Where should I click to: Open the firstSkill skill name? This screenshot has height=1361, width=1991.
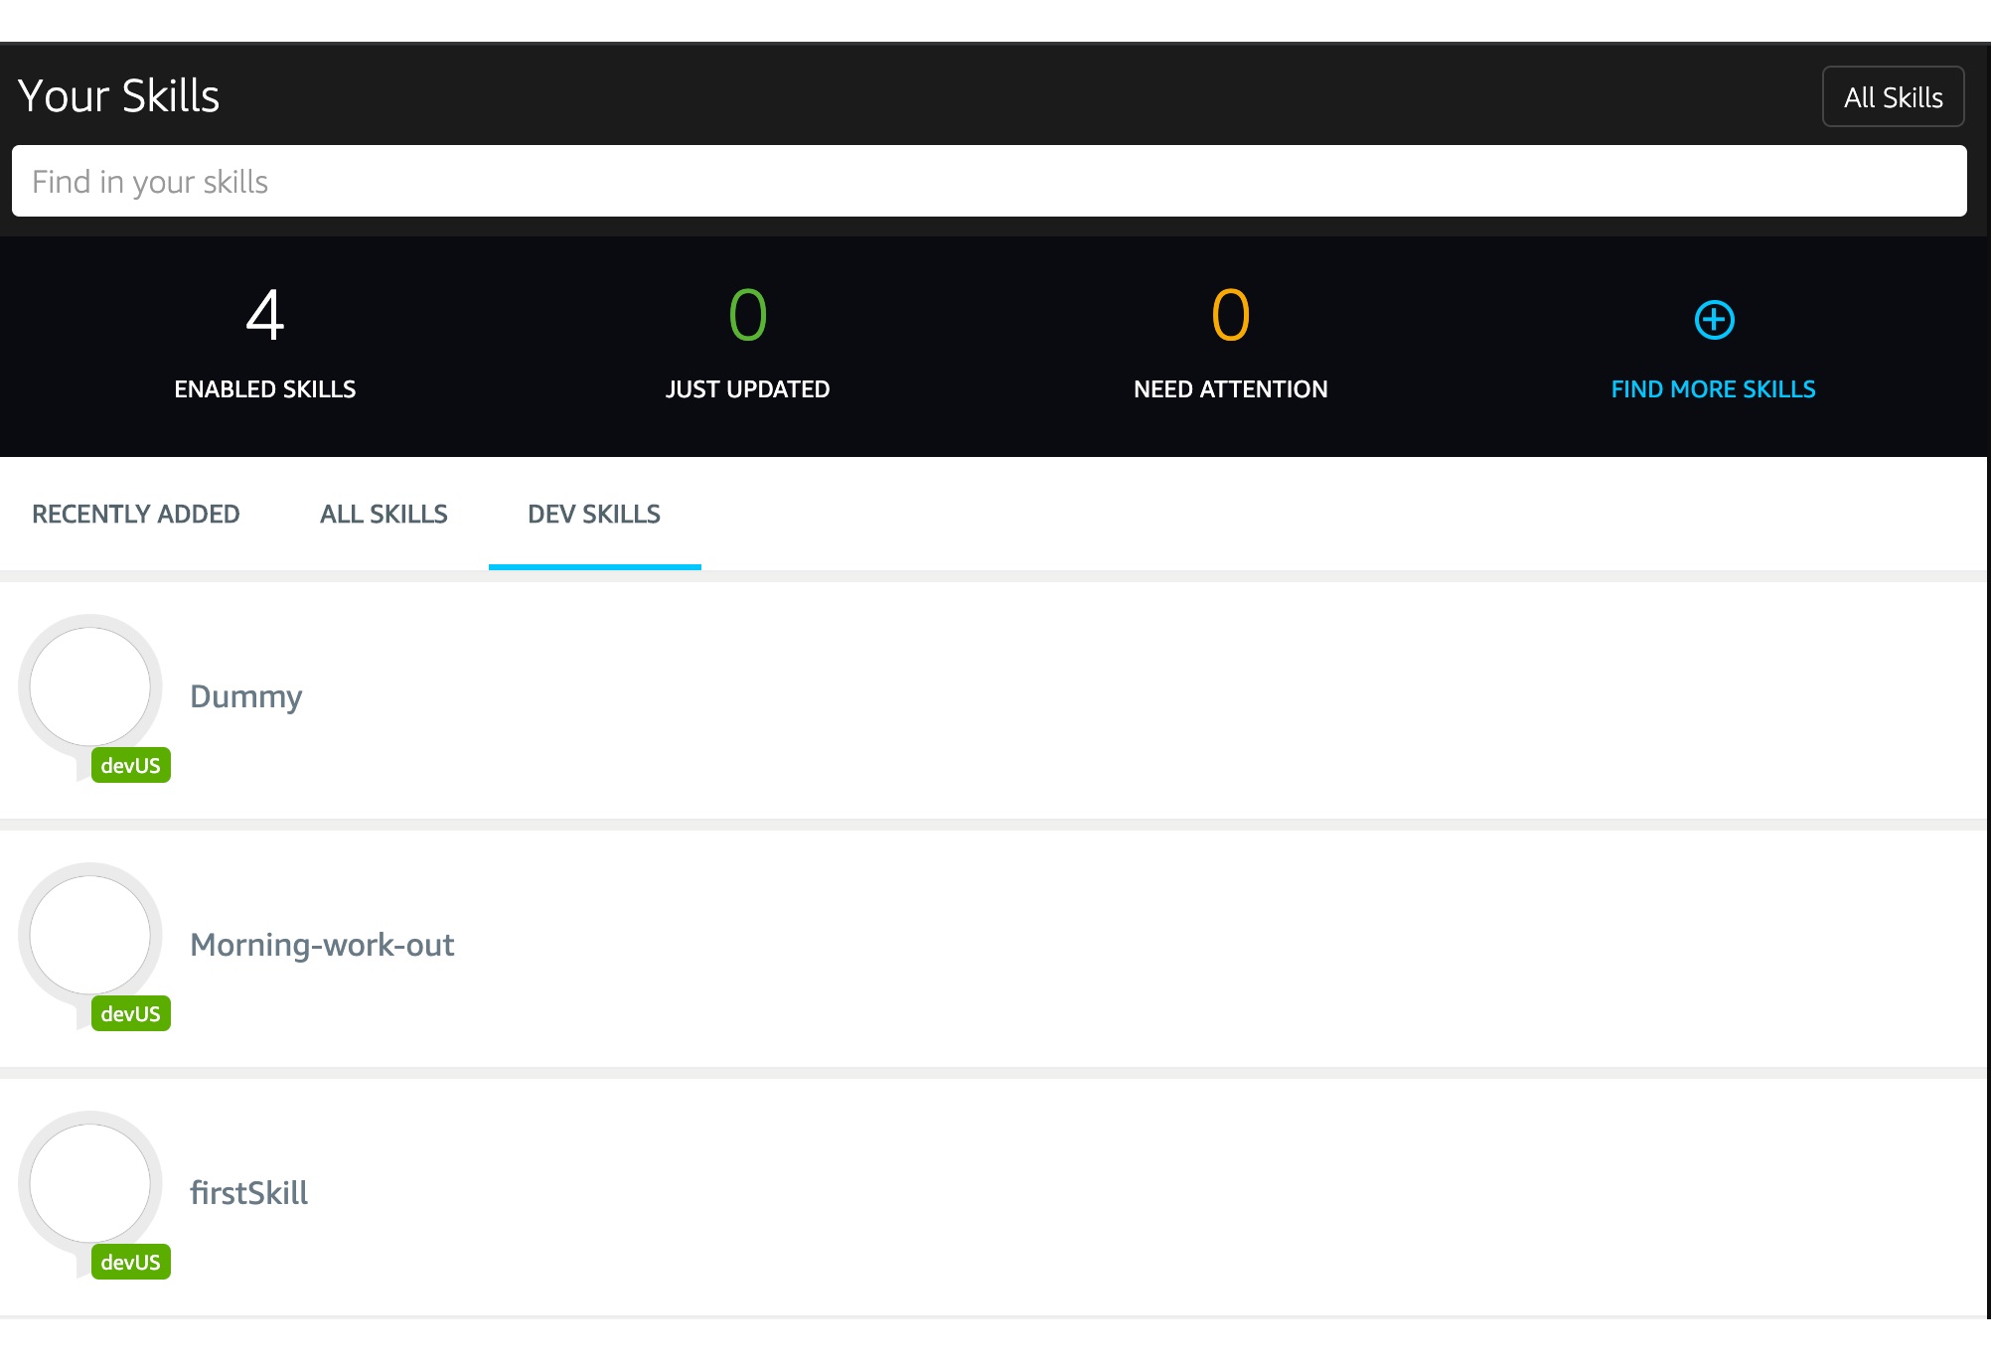pos(248,1192)
